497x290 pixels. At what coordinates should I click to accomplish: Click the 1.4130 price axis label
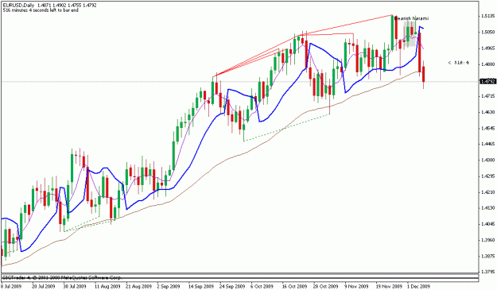click(x=488, y=208)
